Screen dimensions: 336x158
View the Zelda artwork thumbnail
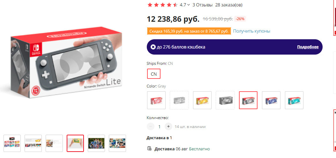96,143
